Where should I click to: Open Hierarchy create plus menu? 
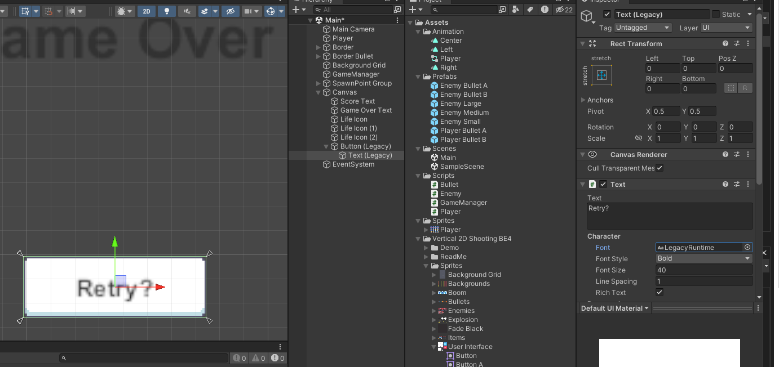pos(299,10)
